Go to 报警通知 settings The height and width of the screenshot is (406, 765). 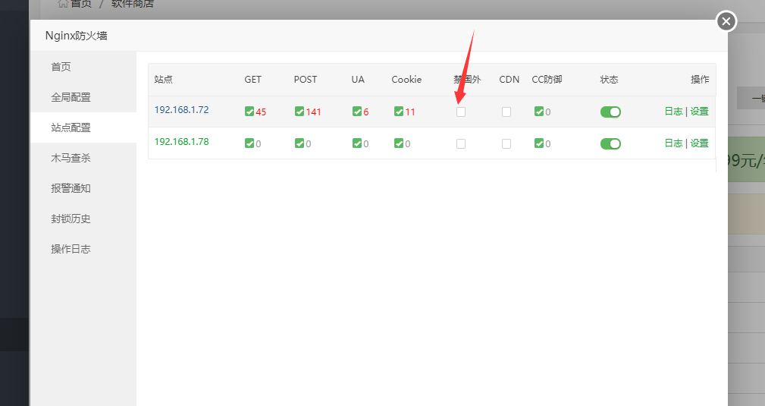click(71, 188)
